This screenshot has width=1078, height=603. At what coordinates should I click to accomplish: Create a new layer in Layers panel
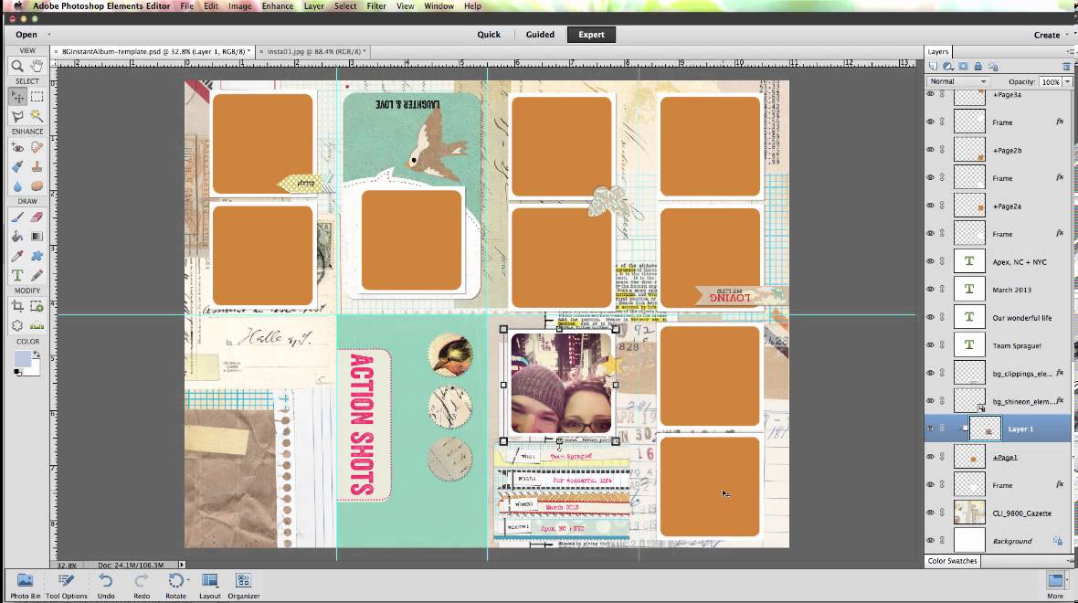coord(933,67)
